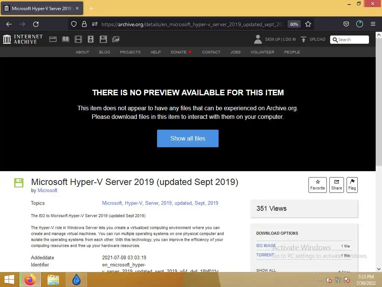Image resolution: width=382 pixels, height=287 pixels.
Task: Open the Texts book icon
Action: coord(66,39)
